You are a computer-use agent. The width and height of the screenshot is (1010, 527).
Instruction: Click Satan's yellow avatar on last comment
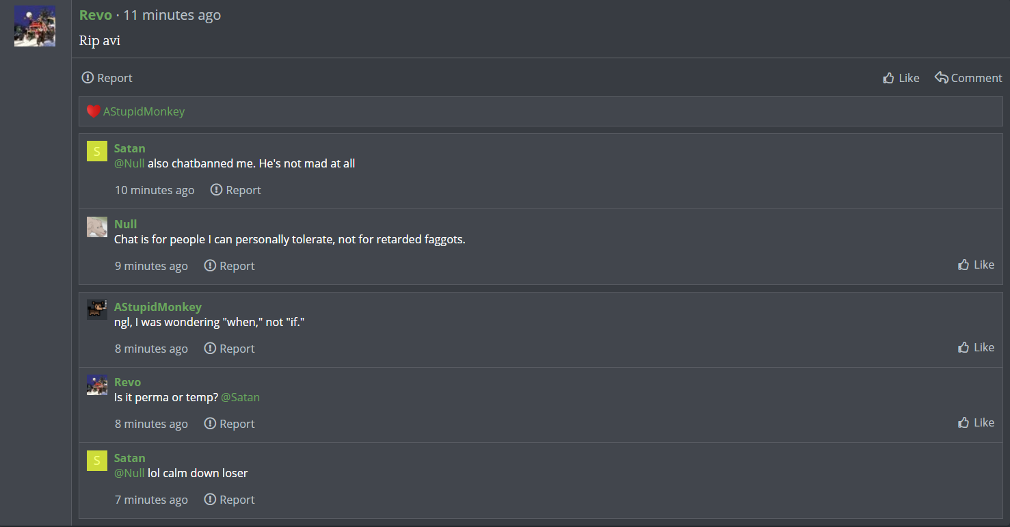coord(97,461)
